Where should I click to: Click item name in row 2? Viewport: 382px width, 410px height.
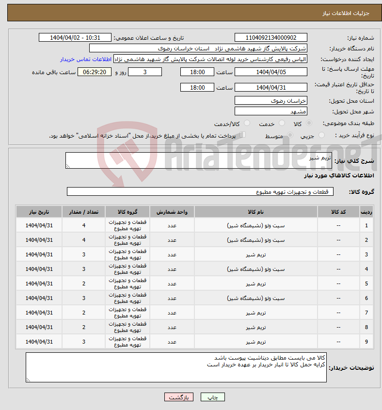[x=255, y=240]
